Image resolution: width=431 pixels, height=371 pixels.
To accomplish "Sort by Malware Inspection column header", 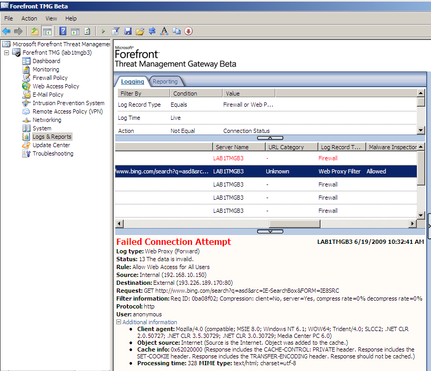I will [x=392, y=147].
